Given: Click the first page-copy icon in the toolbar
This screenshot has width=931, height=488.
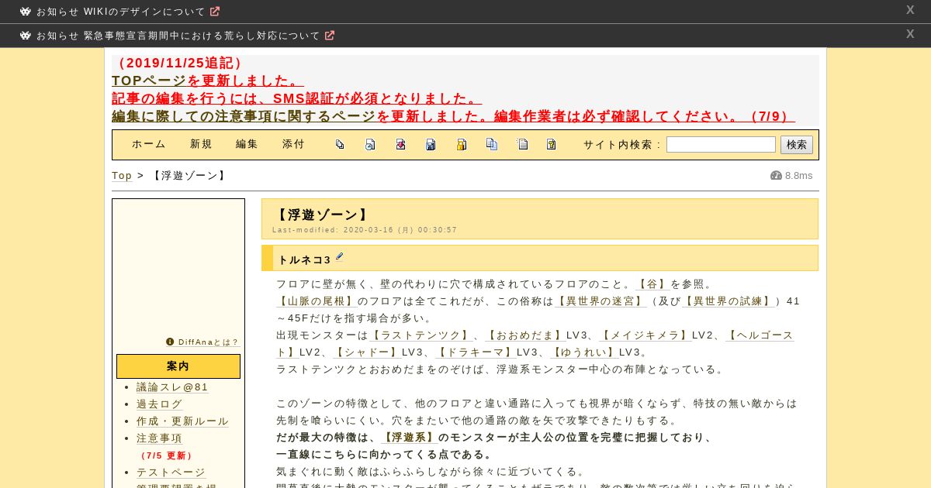Looking at the screenshot, I should pyautogui.click(x=340, y=144).
